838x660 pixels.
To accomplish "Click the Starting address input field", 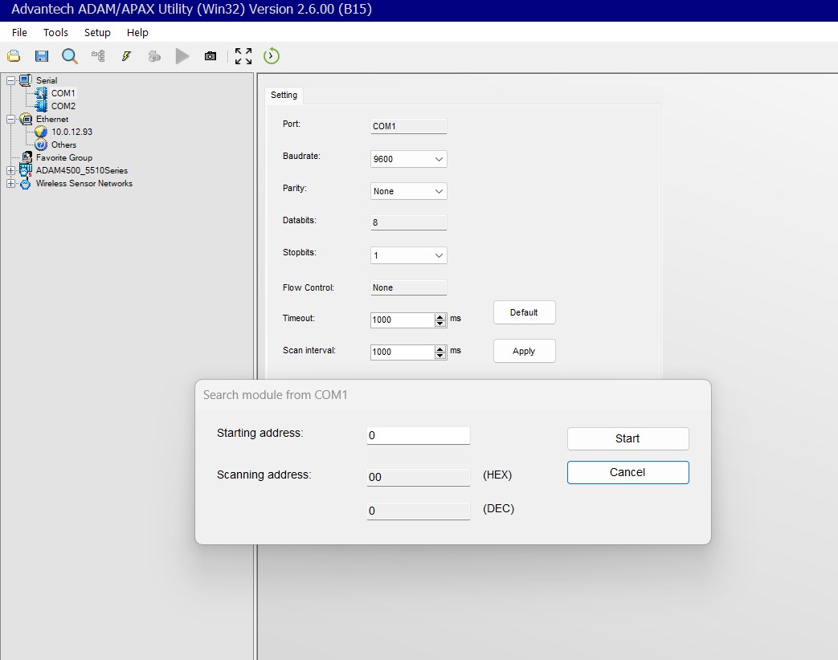I will [x=419, y=435].
